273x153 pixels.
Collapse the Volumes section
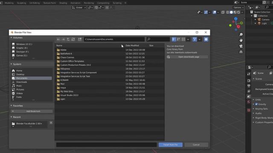click(12, 38)
